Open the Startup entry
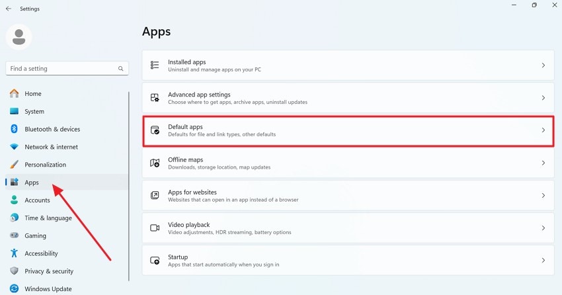This screenshot has width=562, height=295. (348, 261)
